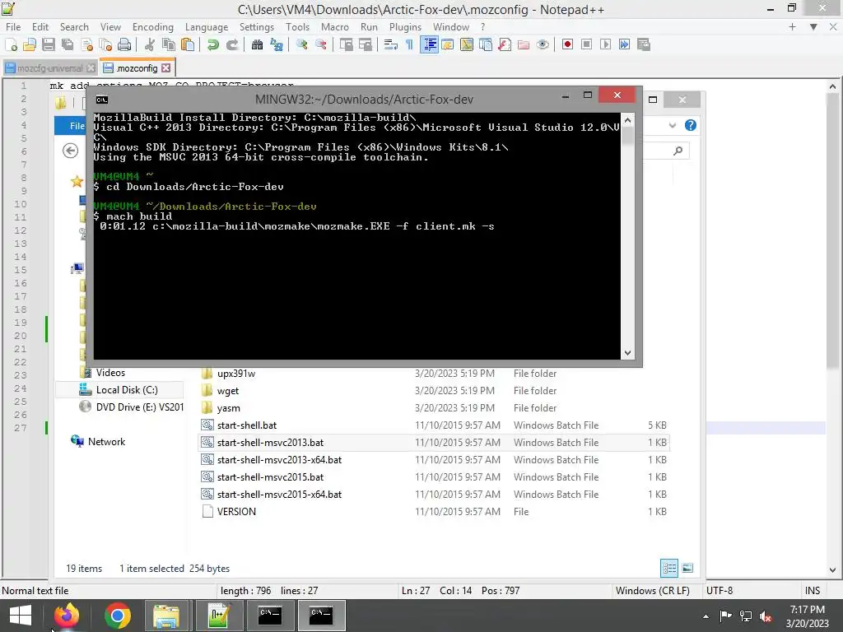The height and width of the screenshot is (632, 843).
Task: Open tab list dropdown triangle at Notepad++ top right
Action: 813,27
